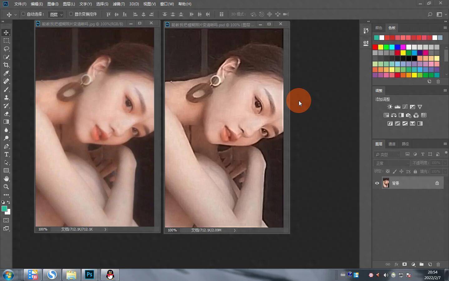Click the teal foreground color swatch
The image size is (449, 281).
pos(4,209)
